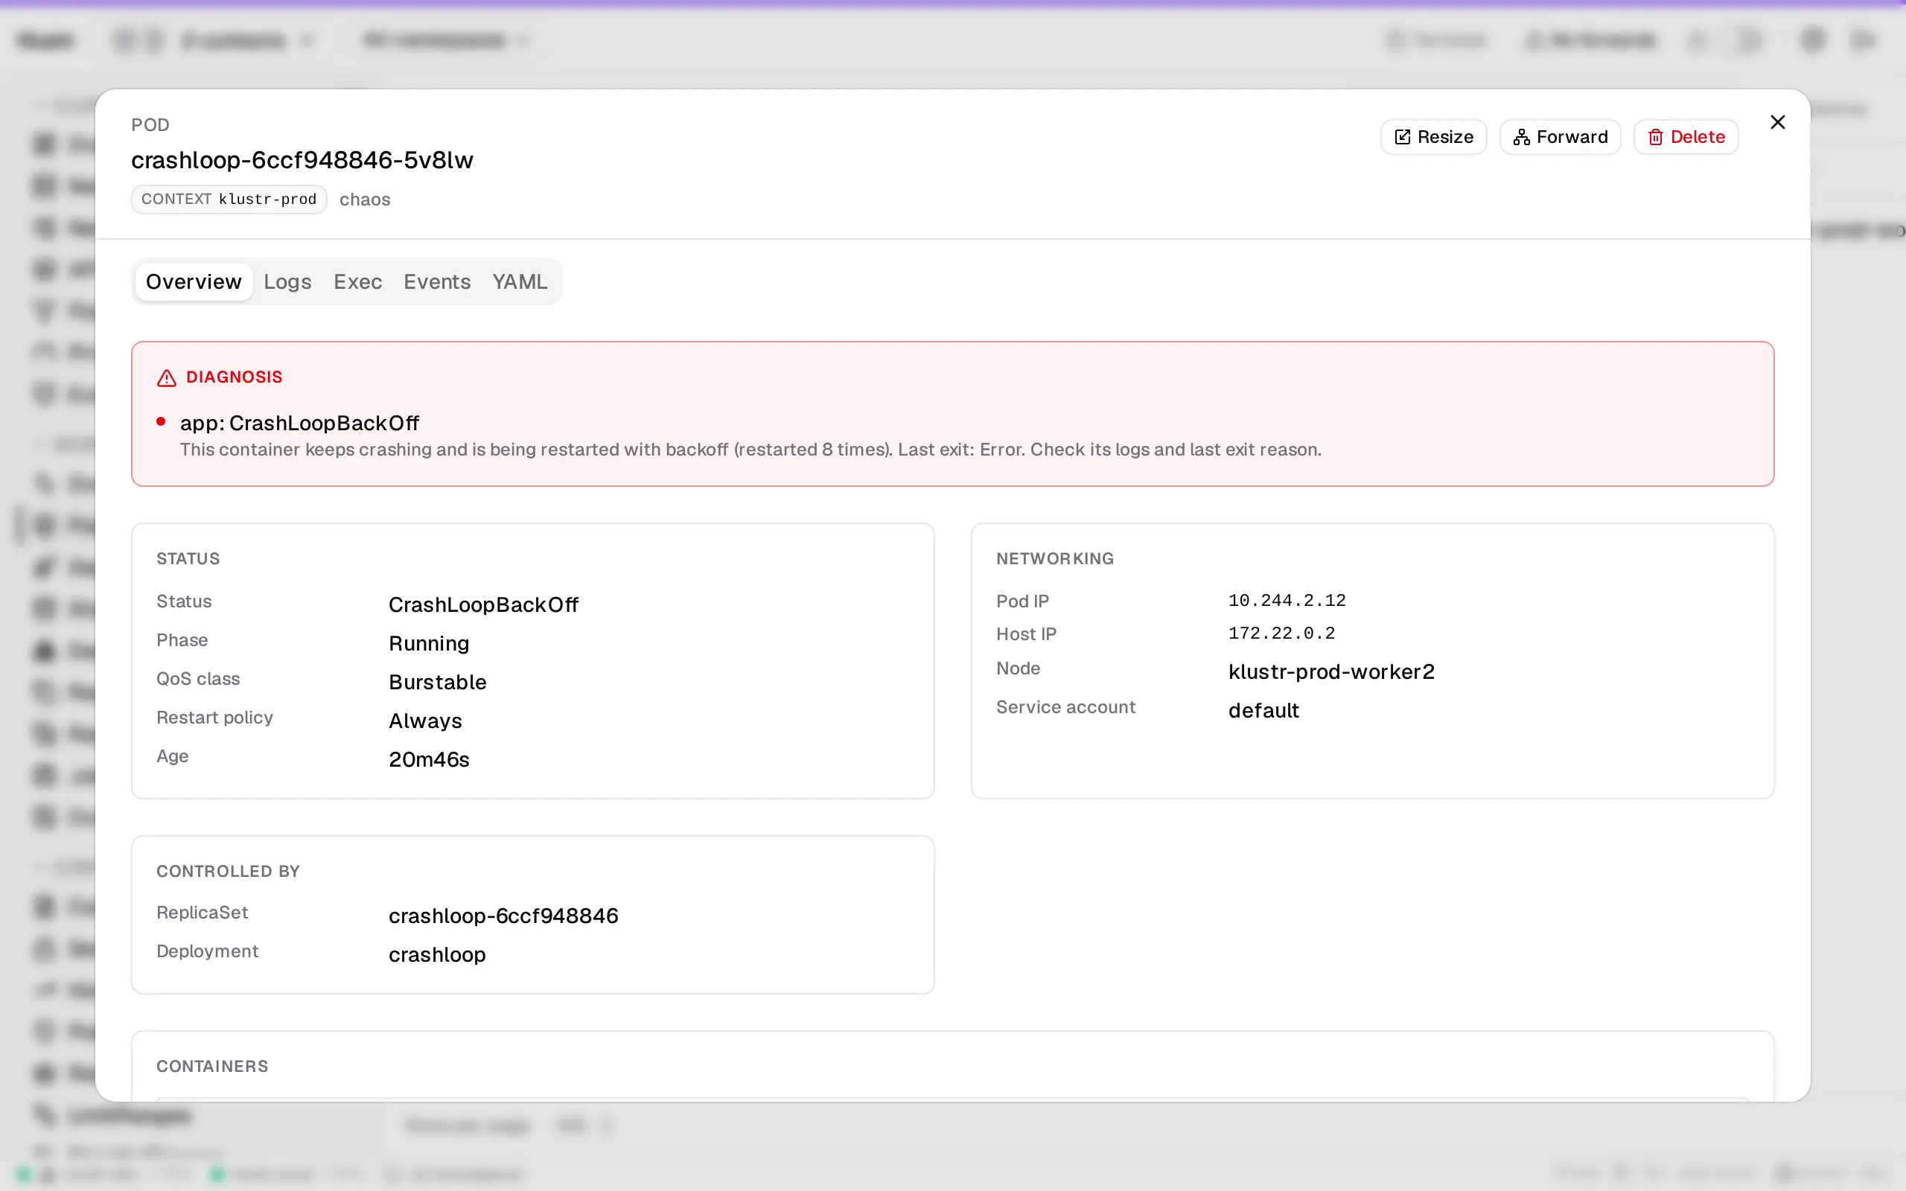Open ReplicaSet crashloop-6ccf948846
Screen dimensions: 1906x1191
(x=503, y=916)
